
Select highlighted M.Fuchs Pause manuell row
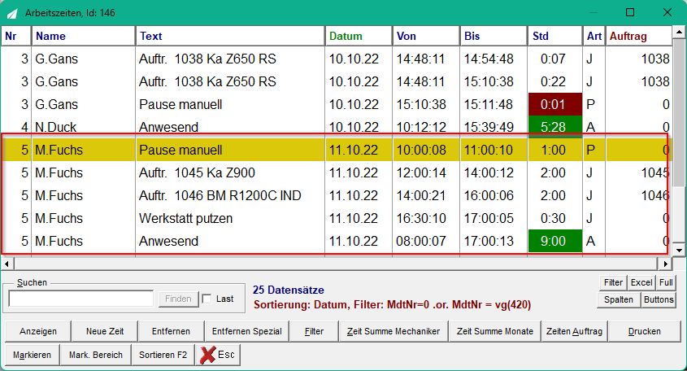point(337,150)
